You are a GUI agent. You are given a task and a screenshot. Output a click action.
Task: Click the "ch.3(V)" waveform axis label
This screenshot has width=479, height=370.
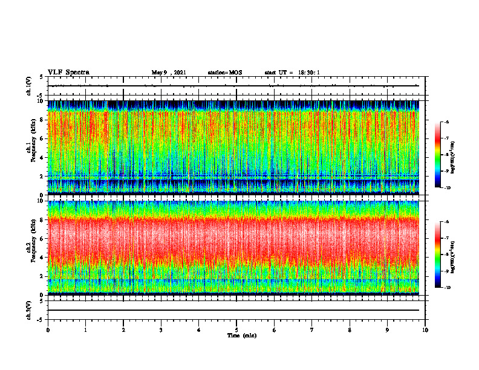(x=29, y=310)
